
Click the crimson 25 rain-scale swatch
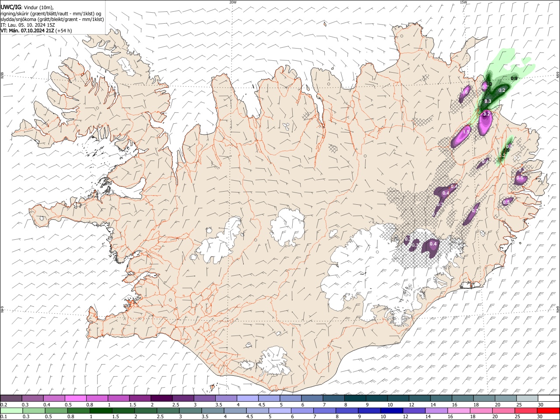click(526, 411)
